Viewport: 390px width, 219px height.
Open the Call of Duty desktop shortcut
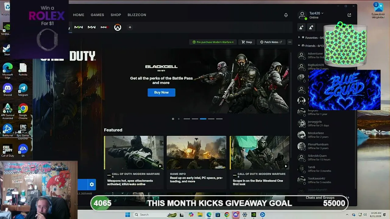click(x=8, y=151)
